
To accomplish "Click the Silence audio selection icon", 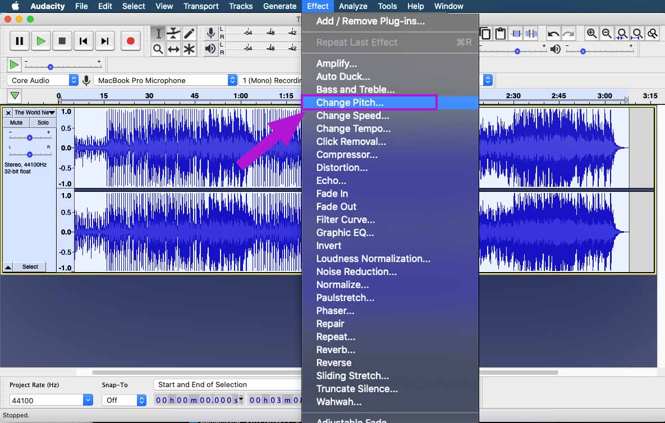I will (531, 34).
